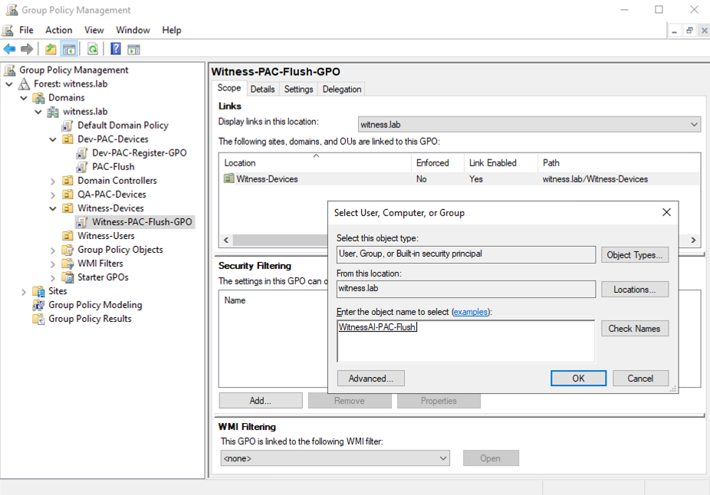This screenshot has height=495, width=710.
Task: Switch to the Settings tab
Action: (x=298, y=89)
